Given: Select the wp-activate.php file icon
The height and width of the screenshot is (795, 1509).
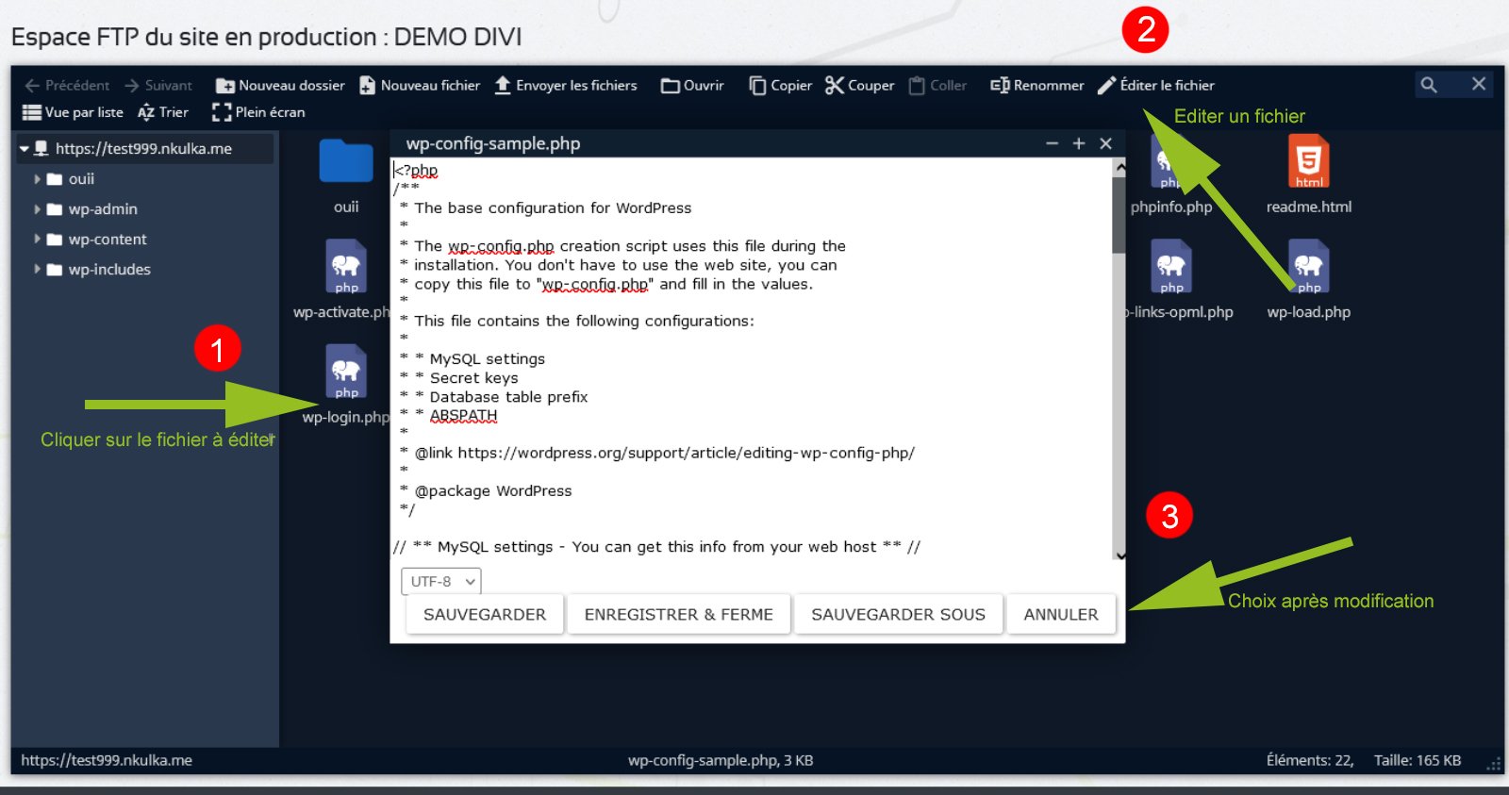Looking at the screenshot, I should pos(346,267).
